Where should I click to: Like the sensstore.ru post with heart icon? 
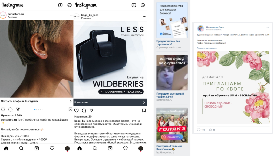click(3, 109)
